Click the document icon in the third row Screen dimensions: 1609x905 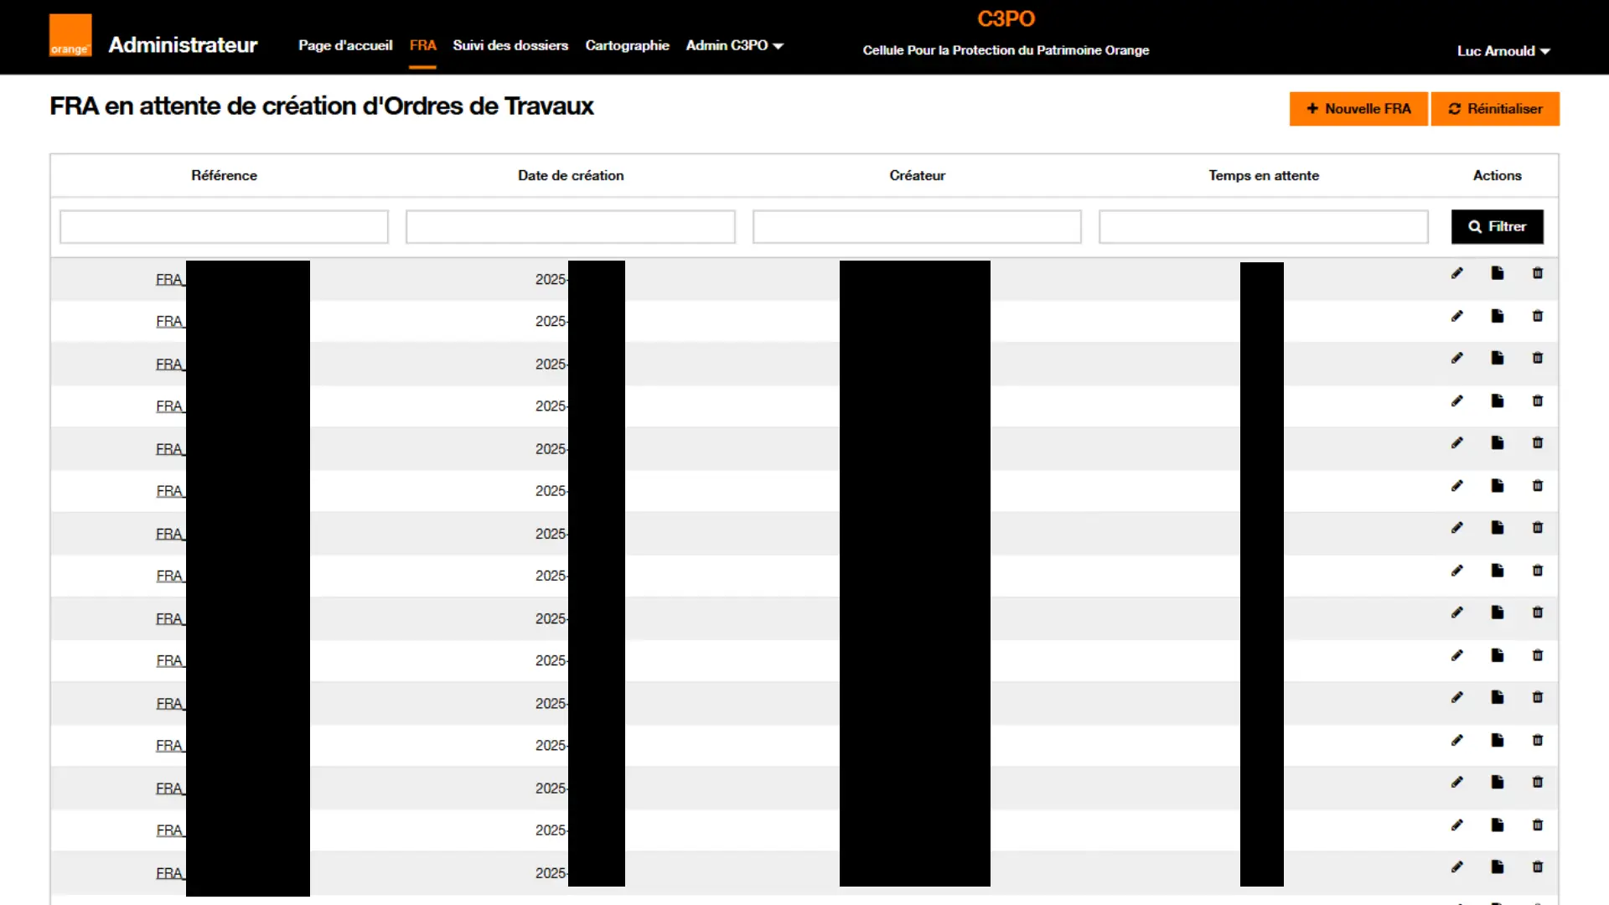1498,358
